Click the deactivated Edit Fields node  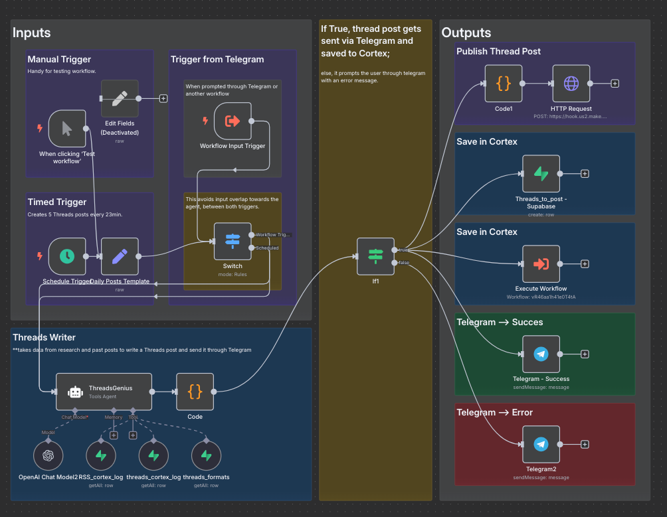120,98
